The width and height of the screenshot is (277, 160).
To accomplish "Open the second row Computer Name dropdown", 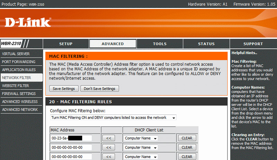I will [x=141, y=148].
